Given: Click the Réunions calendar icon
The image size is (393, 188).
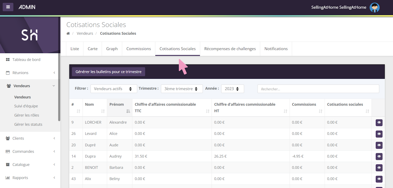Looking at the screenshot, I should click(8, 73).
